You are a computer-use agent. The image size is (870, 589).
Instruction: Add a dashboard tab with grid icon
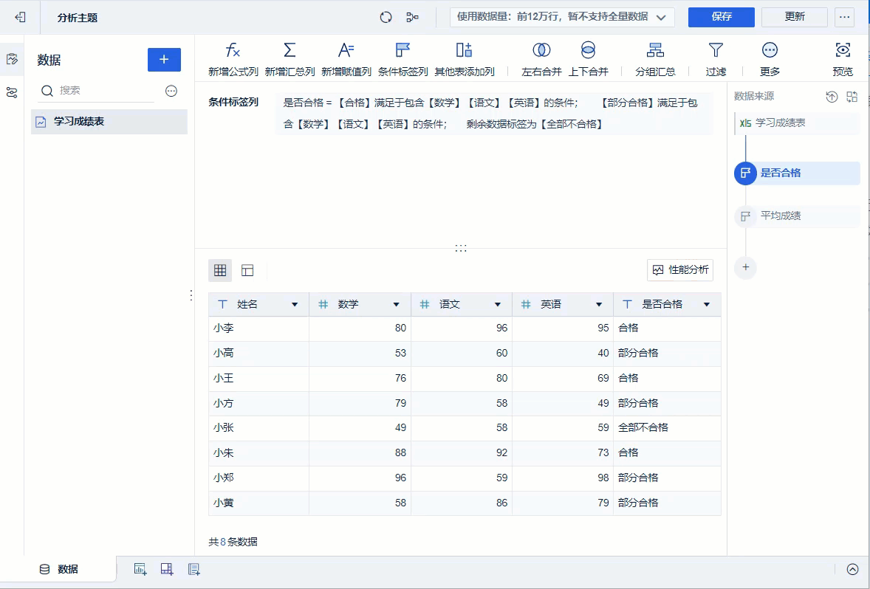click(x=166, y=569)
